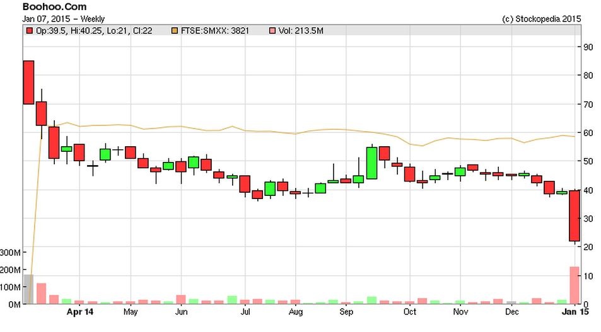The width and height of the screenshot is (601, 332).
Task: Click the 300M volume axis label
Action: [10, 253]
